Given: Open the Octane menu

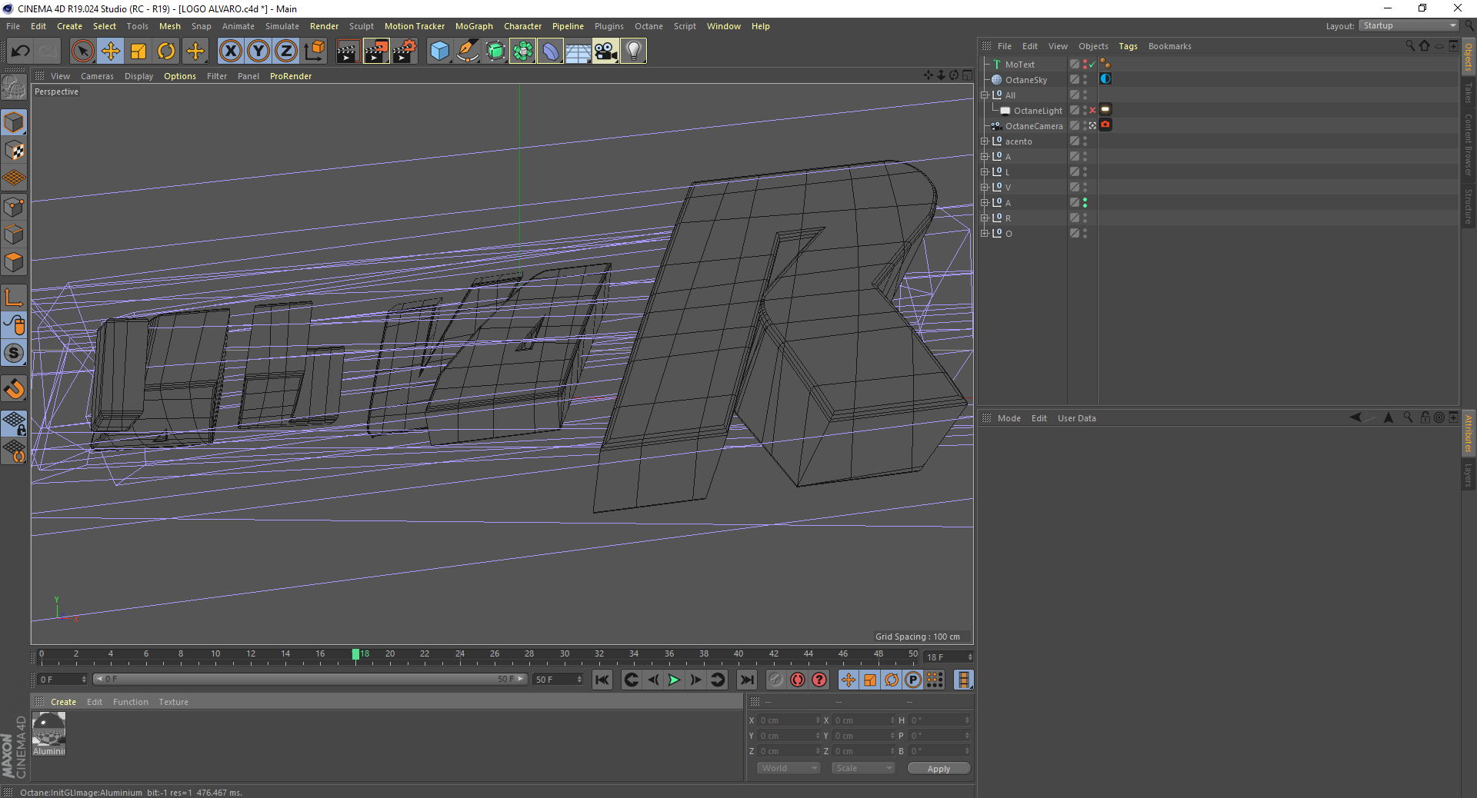Looking at the screenshot, I should [648, 26].
